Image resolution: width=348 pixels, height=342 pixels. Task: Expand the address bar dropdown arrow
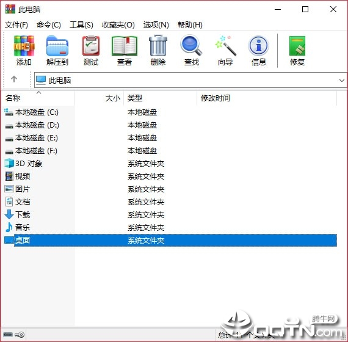pos(341,81)
